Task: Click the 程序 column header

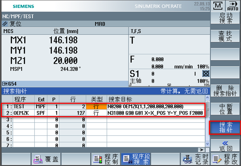Action: click(x=24, y=99)
